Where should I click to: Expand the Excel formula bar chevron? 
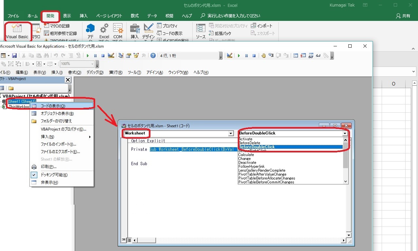(x=413, y=71)
